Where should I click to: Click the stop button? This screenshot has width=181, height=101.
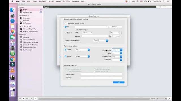click(31, 98)
